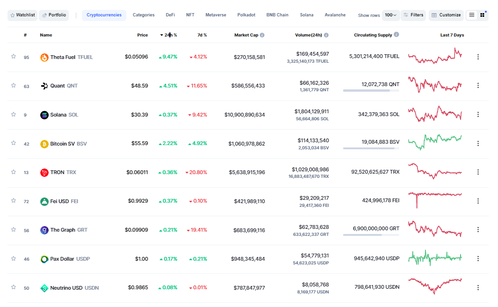Click the Solana coin logo
The width and height of the screenshot is (498, 307).
tap(44, 115)
